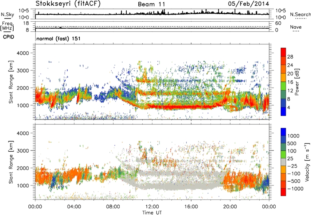
Task: Click the 4 tick on power colorbar
Action: point(289,107)
